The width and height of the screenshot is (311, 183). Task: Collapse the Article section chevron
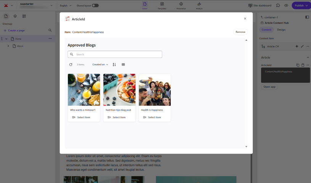pyautogui.click(x=308, y=58)
